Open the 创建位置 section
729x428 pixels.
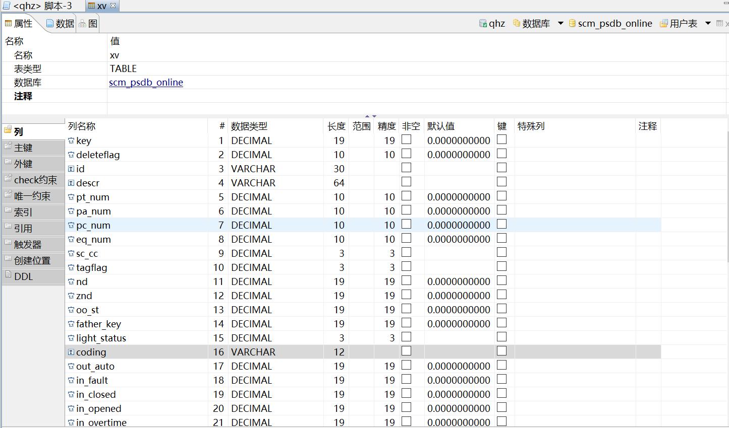(x=33, y=260)
